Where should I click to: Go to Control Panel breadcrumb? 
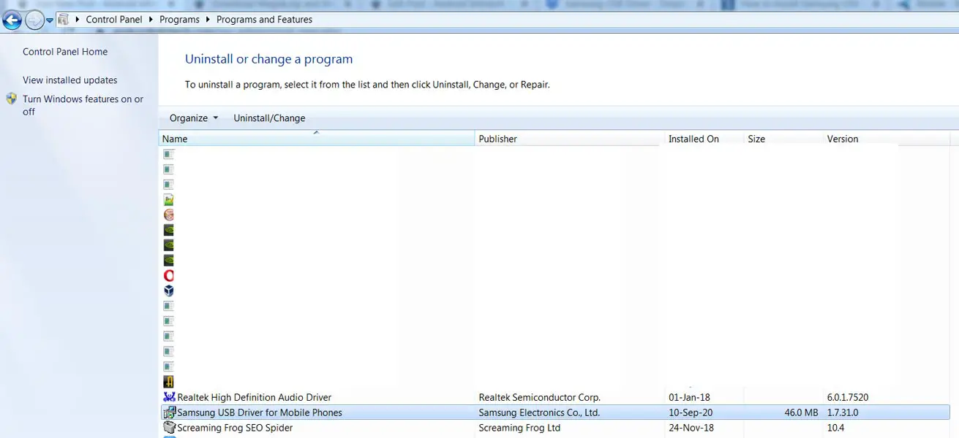tap(114, 20)
